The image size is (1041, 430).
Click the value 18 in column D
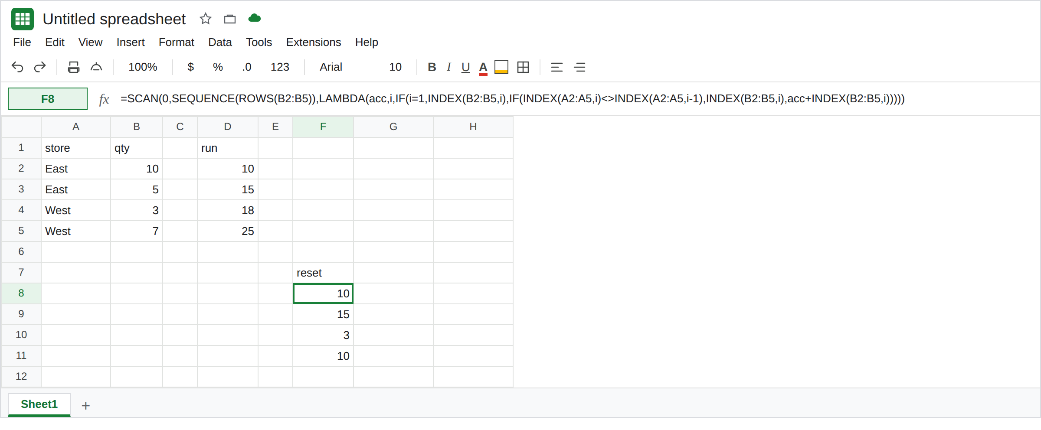(x=228, y=210)
